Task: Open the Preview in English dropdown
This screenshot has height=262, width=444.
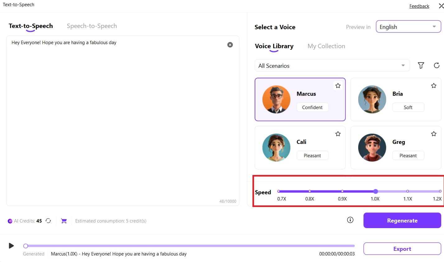Action: 408,27
